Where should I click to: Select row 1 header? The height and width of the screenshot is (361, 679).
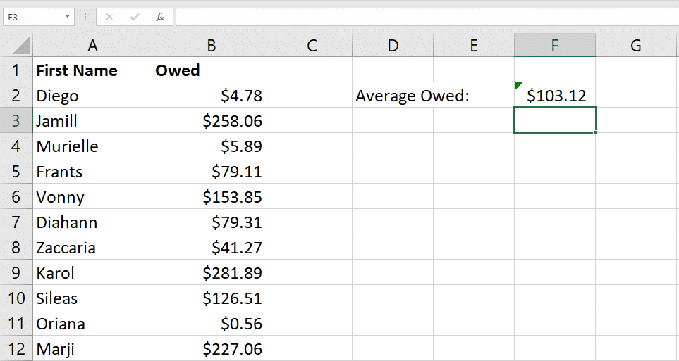(16, 70)
